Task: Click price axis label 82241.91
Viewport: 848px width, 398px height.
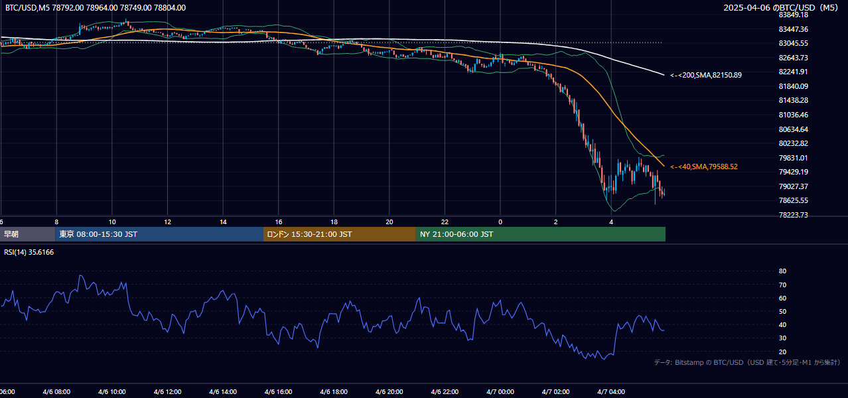Action: 793,72
